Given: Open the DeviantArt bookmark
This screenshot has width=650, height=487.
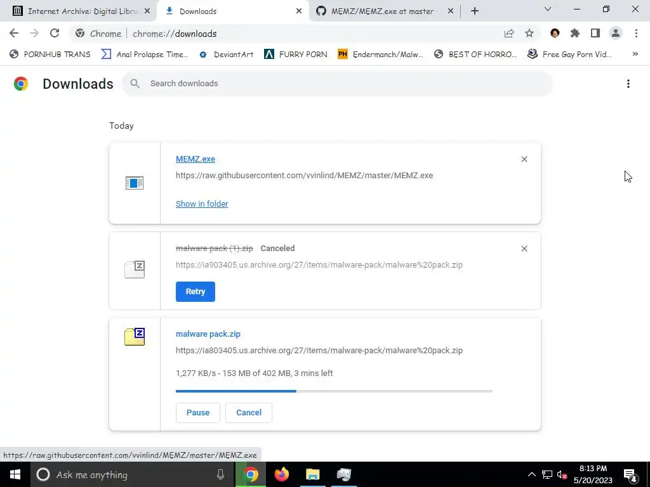Looking at the screenshot, I should (x=227, y=55).
